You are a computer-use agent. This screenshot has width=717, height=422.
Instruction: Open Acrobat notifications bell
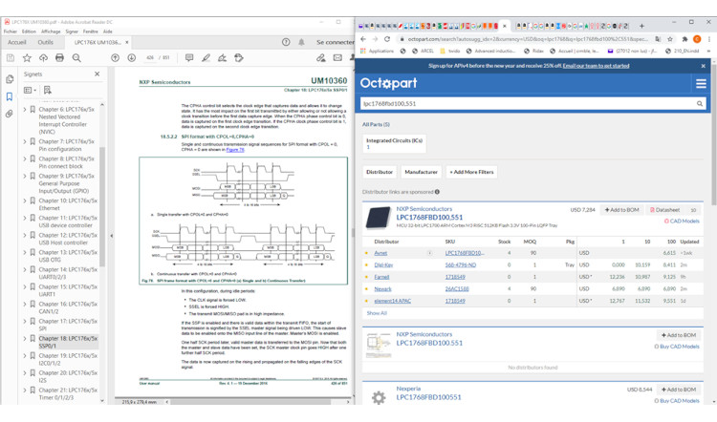pyautogui.click(x=301, y=42)
